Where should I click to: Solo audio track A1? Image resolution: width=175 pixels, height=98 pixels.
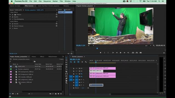point(84,80)
